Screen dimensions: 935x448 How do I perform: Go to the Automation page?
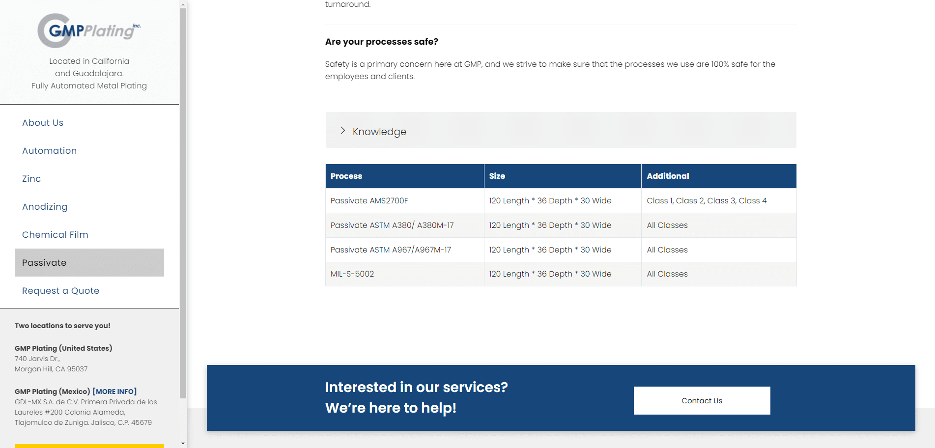pyautogui.click(x=49, y=151)
